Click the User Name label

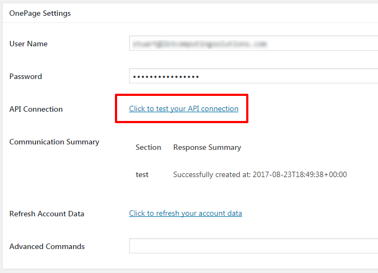[x=28, y=44]
